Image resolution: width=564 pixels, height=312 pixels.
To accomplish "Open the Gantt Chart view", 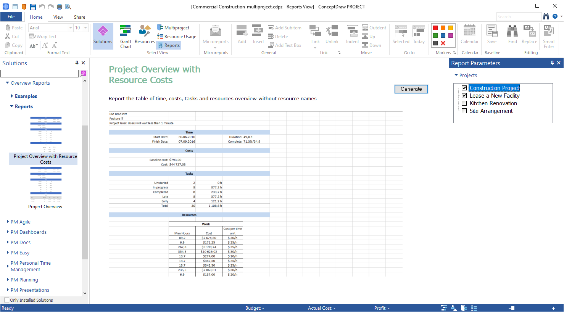I will click(x=126, y=37).
